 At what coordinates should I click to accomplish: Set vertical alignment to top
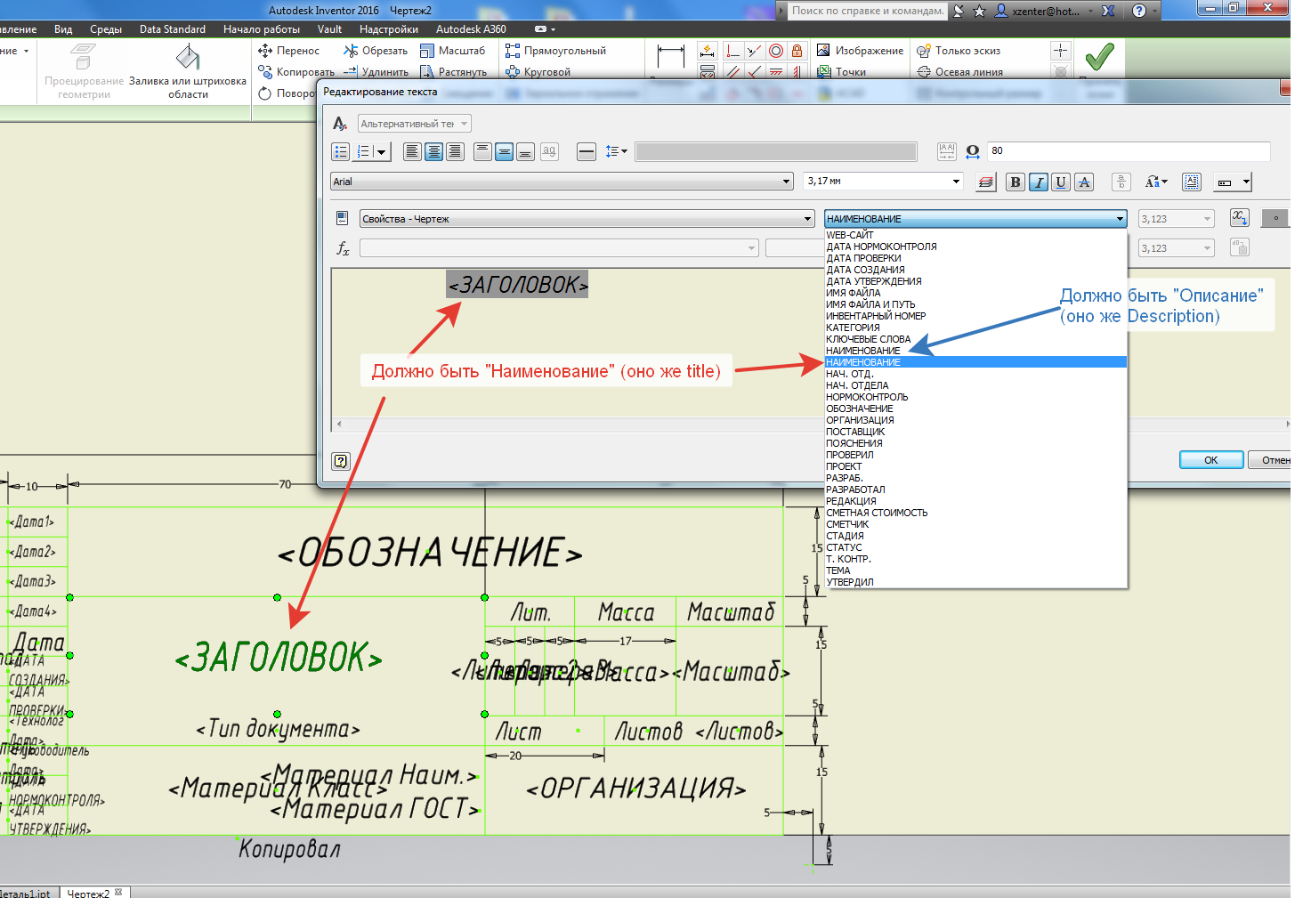482,151
